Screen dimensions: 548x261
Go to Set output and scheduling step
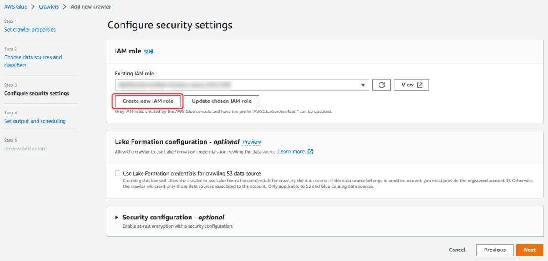point(35,121)
